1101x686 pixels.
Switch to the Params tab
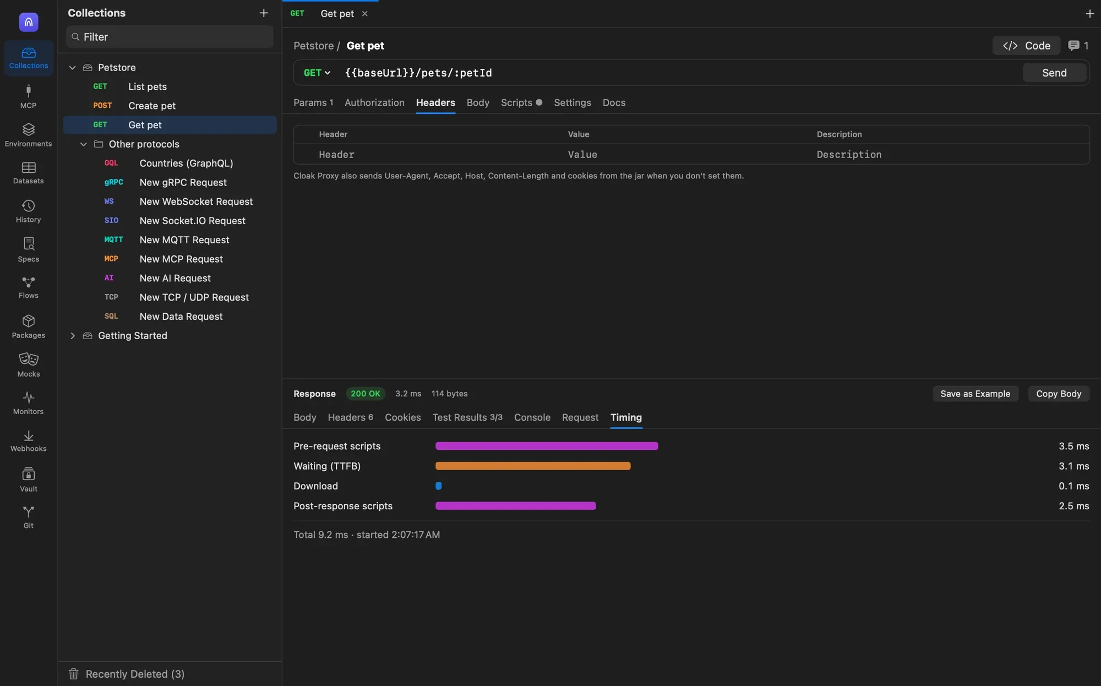(313, 103)
